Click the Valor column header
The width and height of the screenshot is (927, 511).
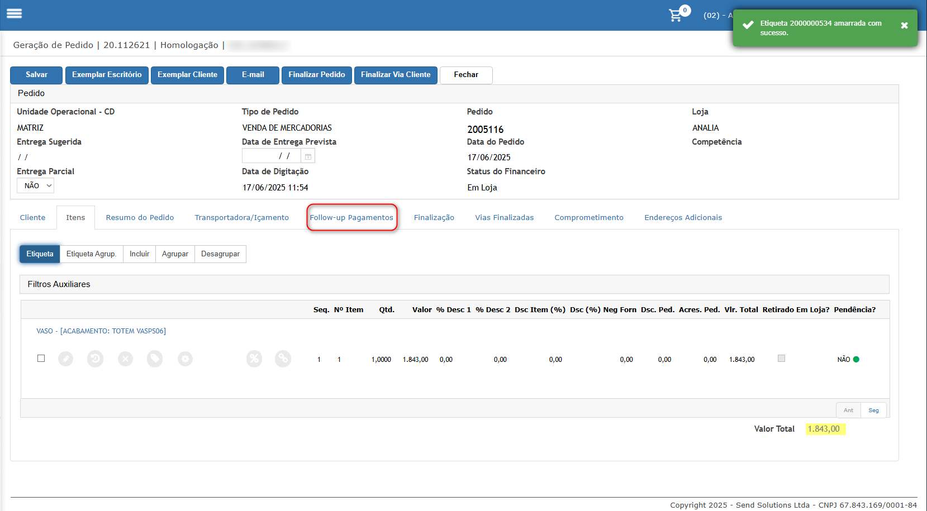point(422,309)
